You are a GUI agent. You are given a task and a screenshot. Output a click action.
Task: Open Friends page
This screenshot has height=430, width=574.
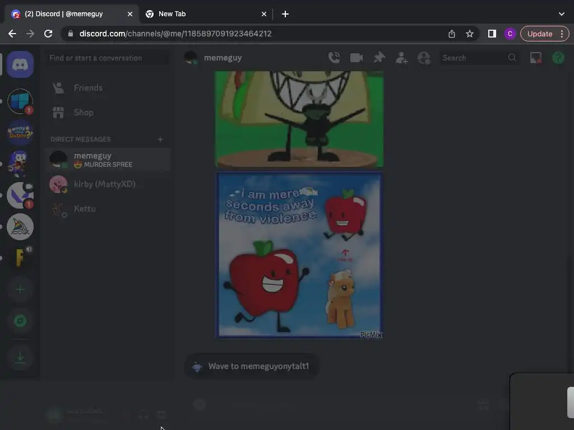108,88
